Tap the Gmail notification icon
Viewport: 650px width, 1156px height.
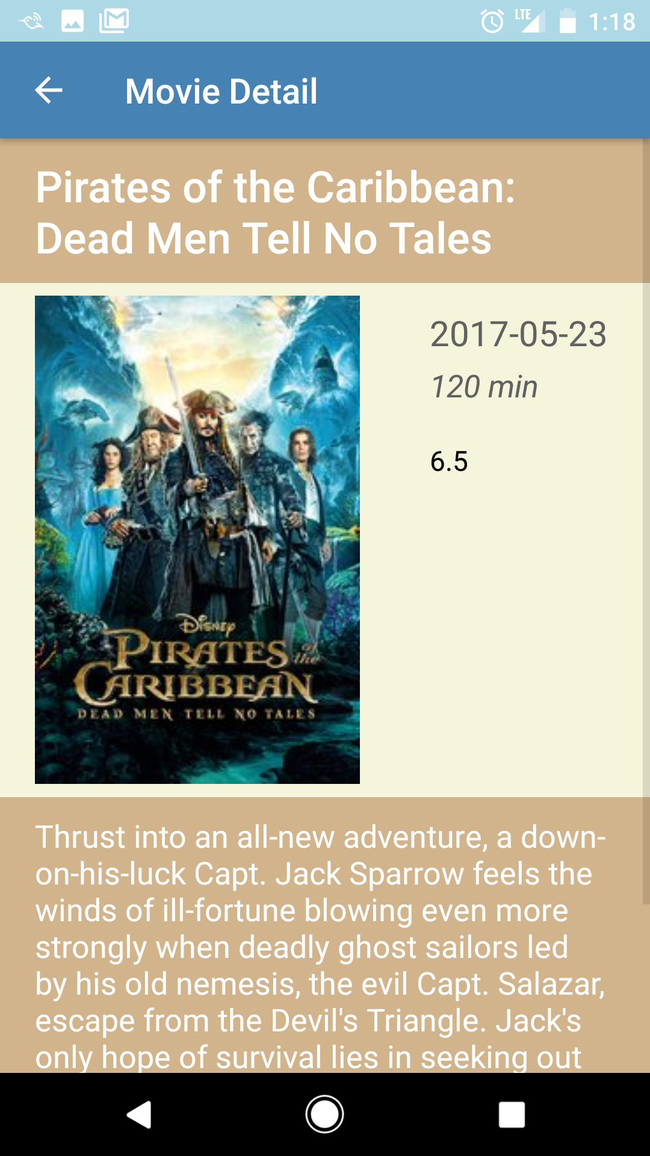coord(114,21)
